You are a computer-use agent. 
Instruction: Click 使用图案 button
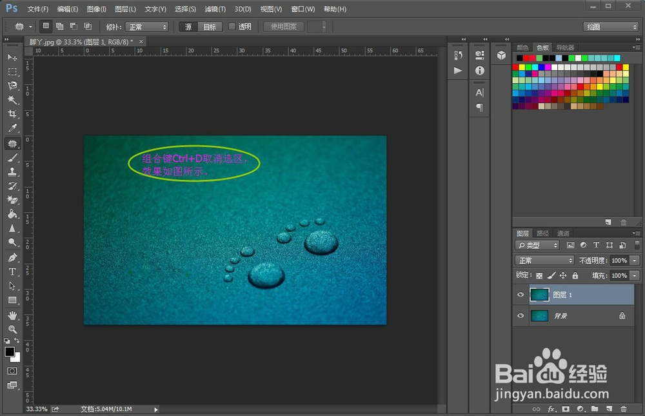[x=283, y=26]
